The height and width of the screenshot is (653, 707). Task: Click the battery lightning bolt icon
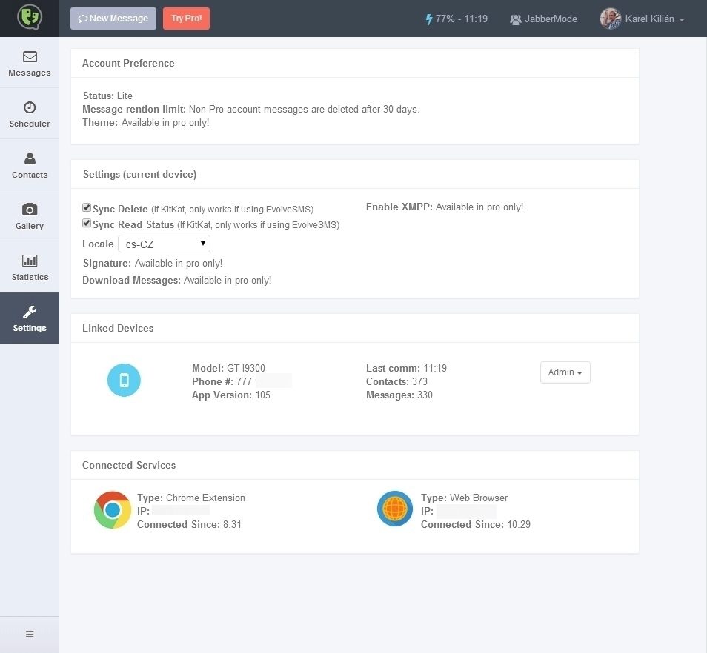429,19
